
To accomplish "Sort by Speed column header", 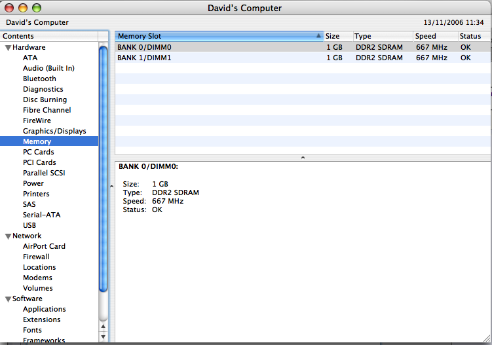I will [x=436, y=36].
